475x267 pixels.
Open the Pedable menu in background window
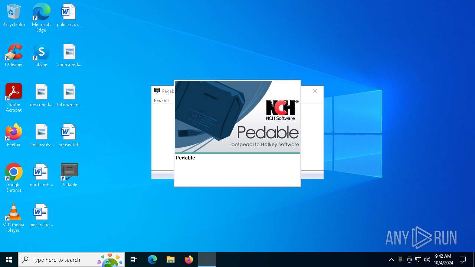pos(162,100)
